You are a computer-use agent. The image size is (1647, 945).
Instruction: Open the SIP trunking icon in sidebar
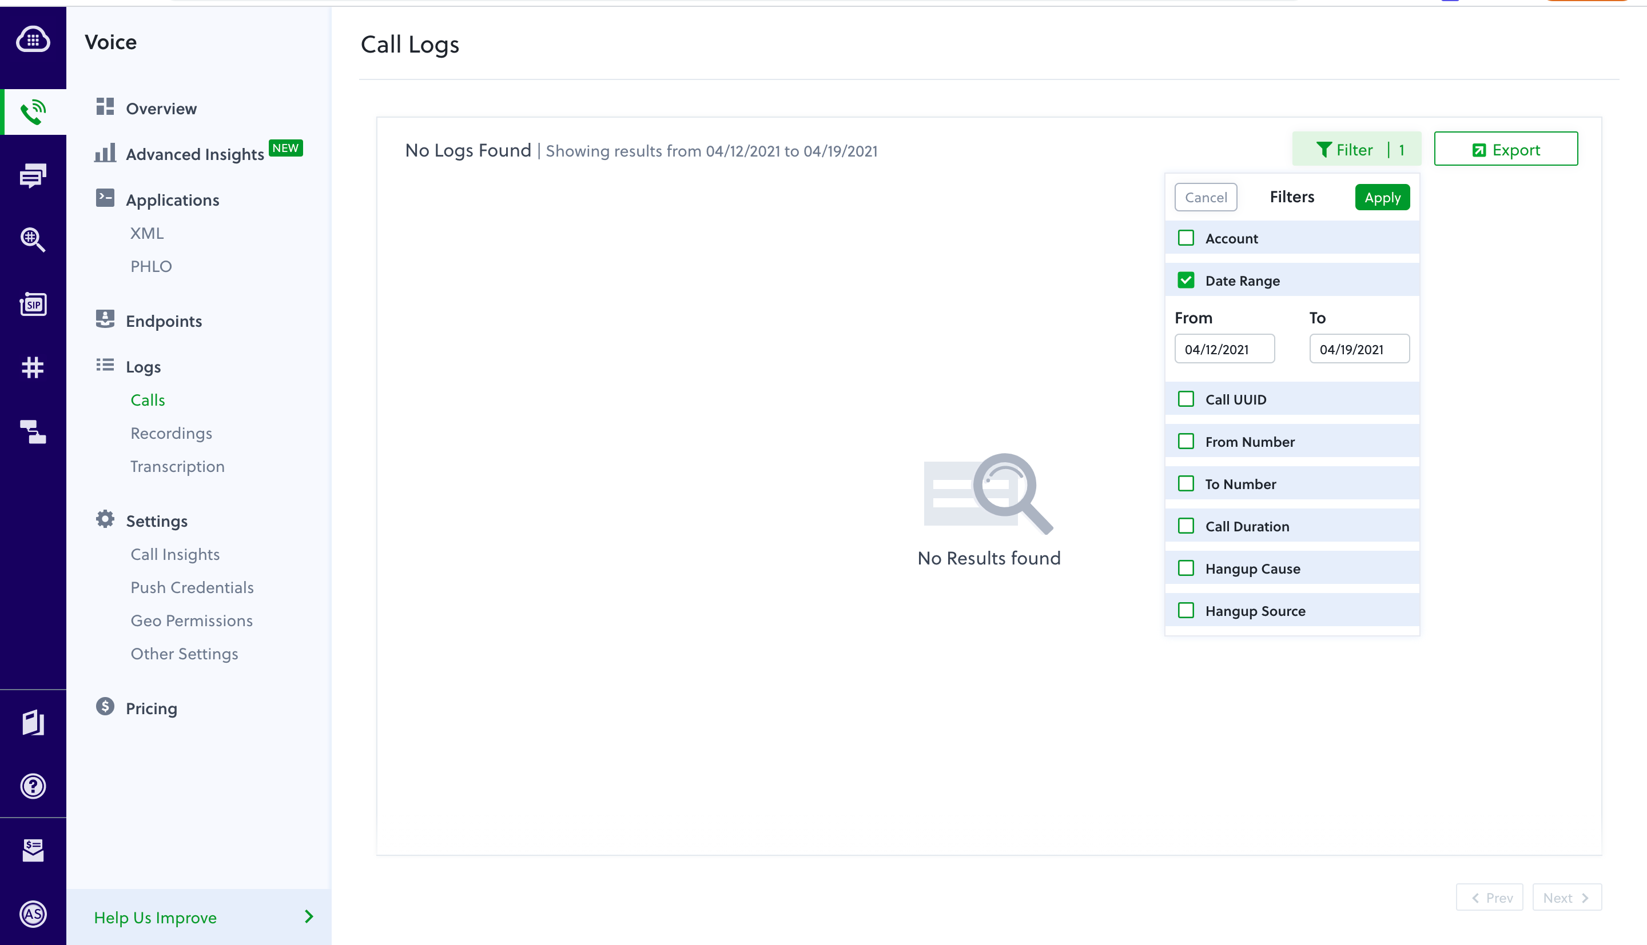click(33, 304)
